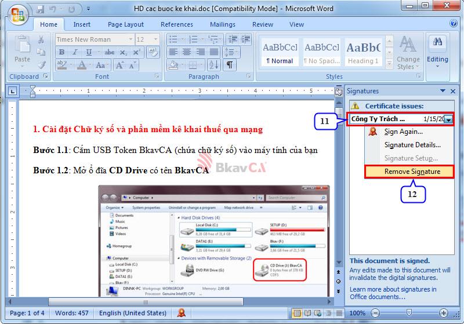Click the zoom slider handle

click(x=408, y=314)
